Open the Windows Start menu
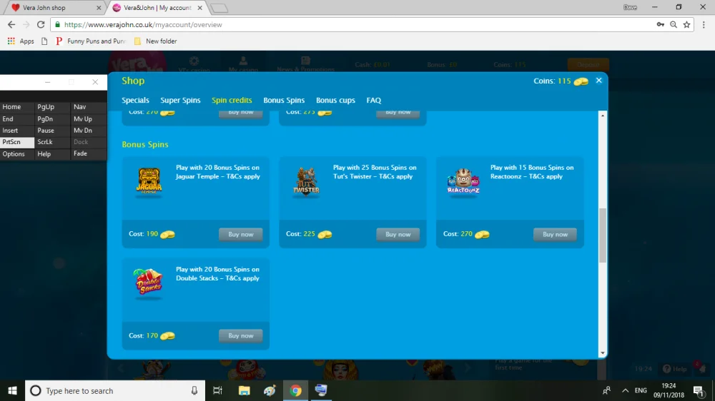 point(12,390)
